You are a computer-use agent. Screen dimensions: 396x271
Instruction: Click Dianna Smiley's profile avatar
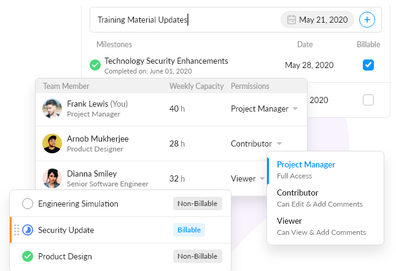tap(52, 178)
